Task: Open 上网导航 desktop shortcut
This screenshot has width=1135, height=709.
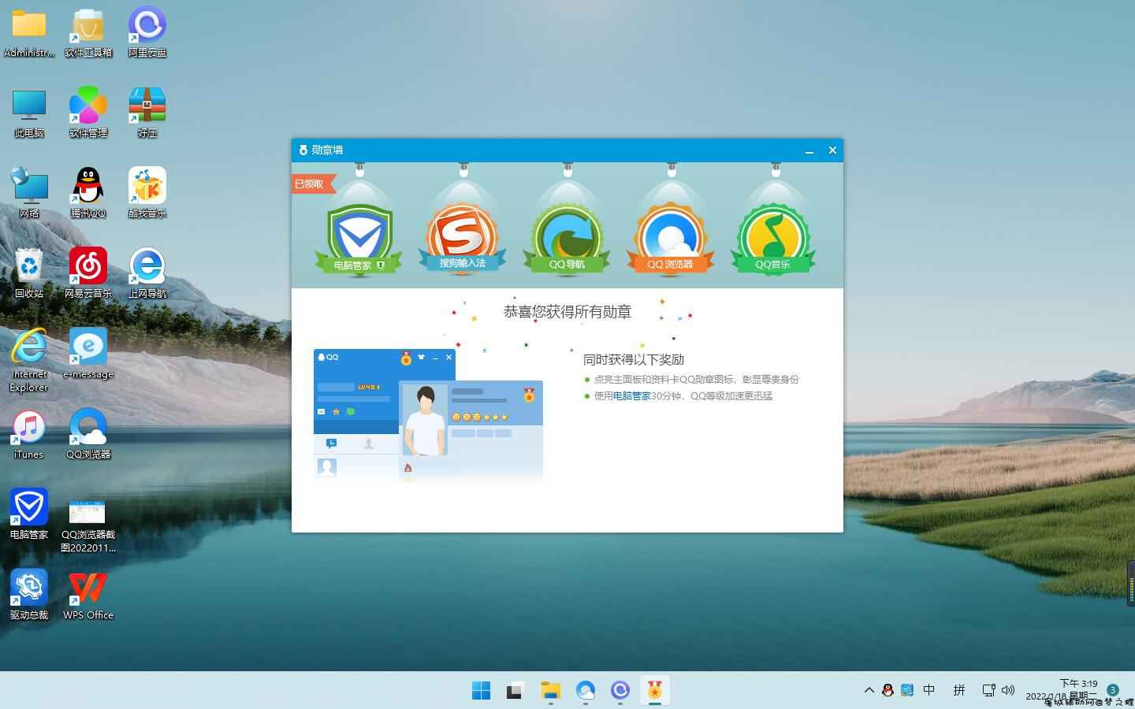Action: 147,273
